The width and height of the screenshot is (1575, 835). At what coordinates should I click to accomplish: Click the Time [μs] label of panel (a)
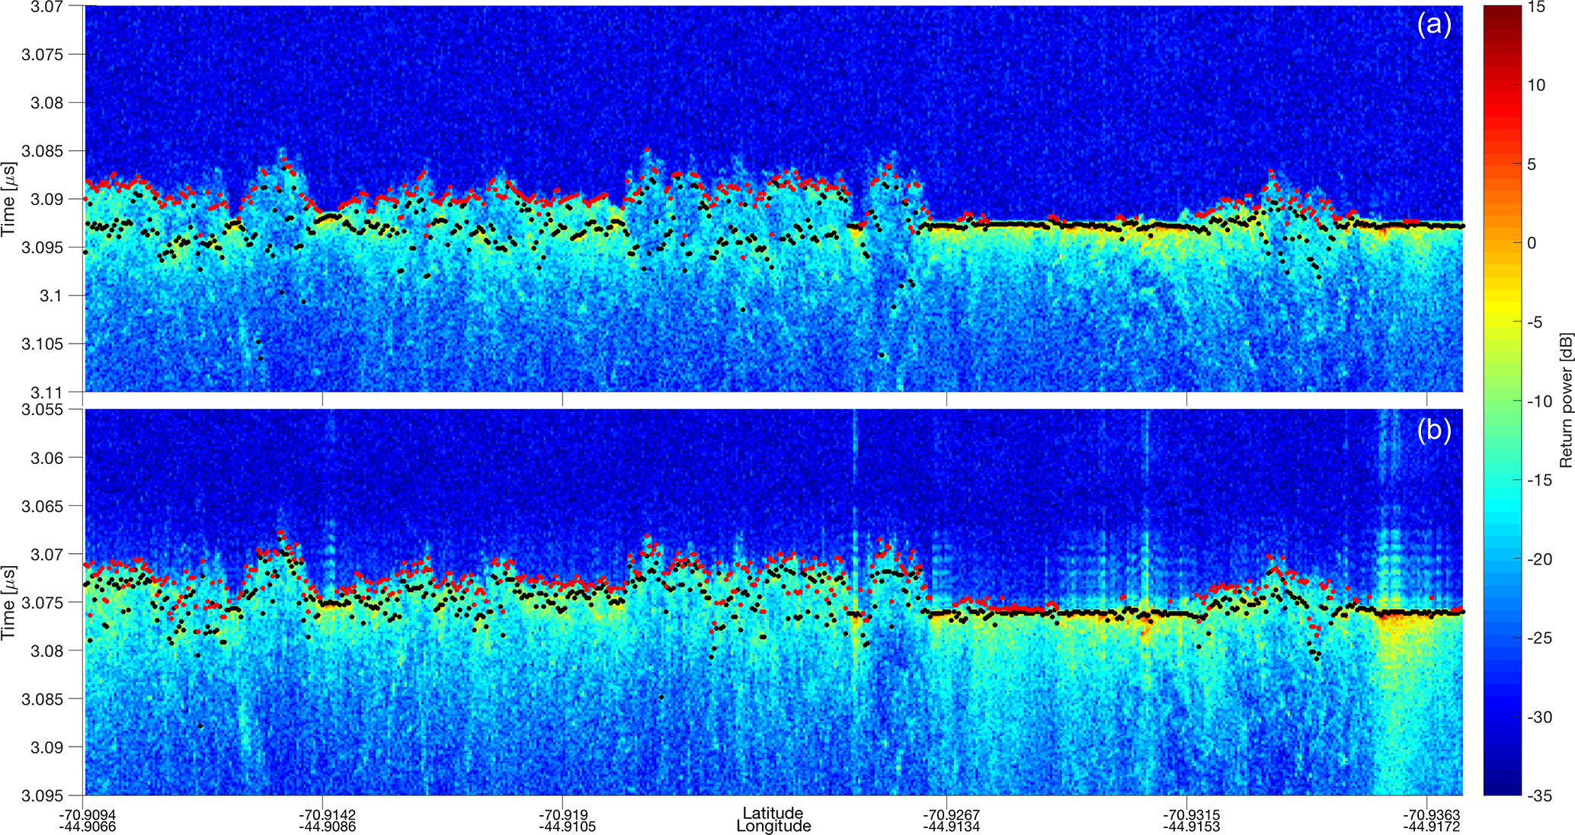point(10,199)
